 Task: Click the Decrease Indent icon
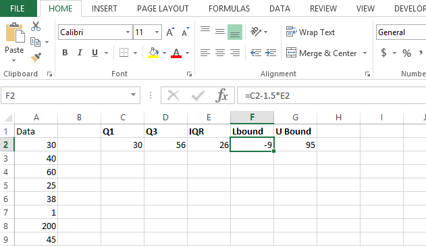pyautogui.click(x=256, y=53)
